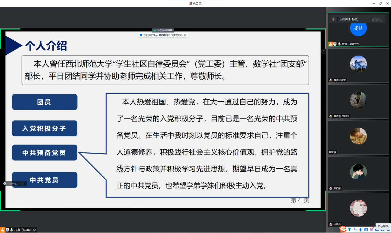Viewport: 391px width, 233px height.
Task: Collapse the participant video sidebar arrow
Action: (323, 52)
